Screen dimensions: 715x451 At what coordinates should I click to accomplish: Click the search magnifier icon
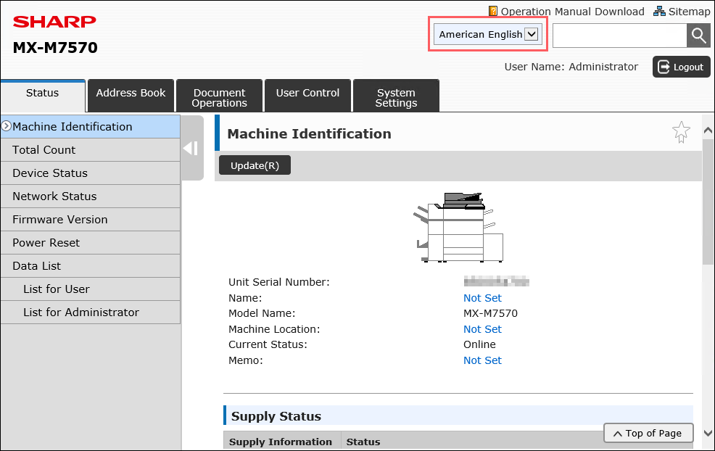698,35
